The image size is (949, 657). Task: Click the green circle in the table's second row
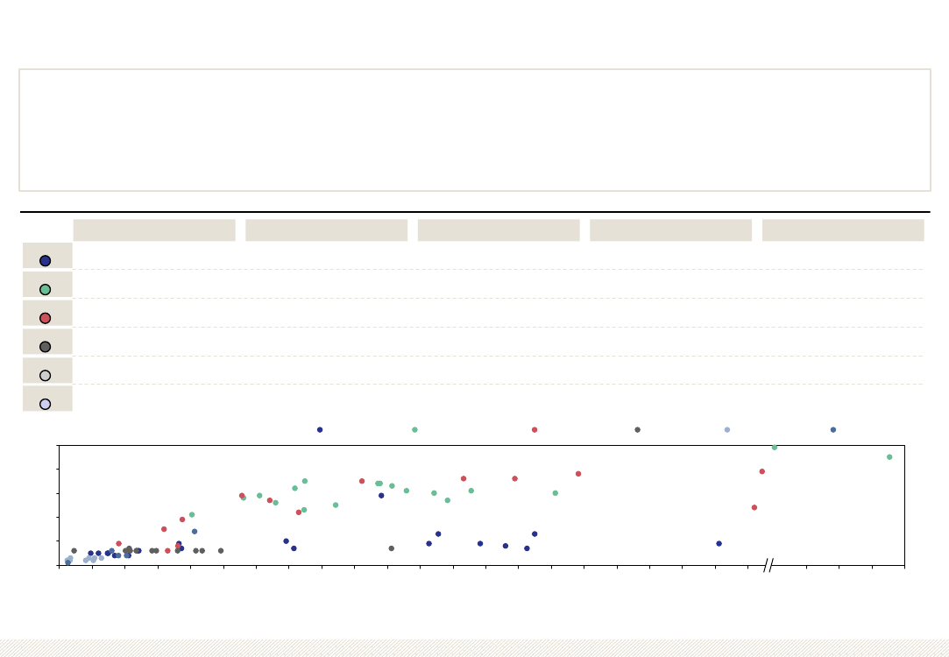(x=45, y=289)
